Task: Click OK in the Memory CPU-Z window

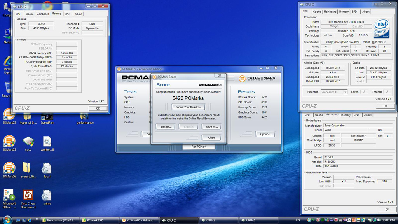Action: tap(98, 108)
